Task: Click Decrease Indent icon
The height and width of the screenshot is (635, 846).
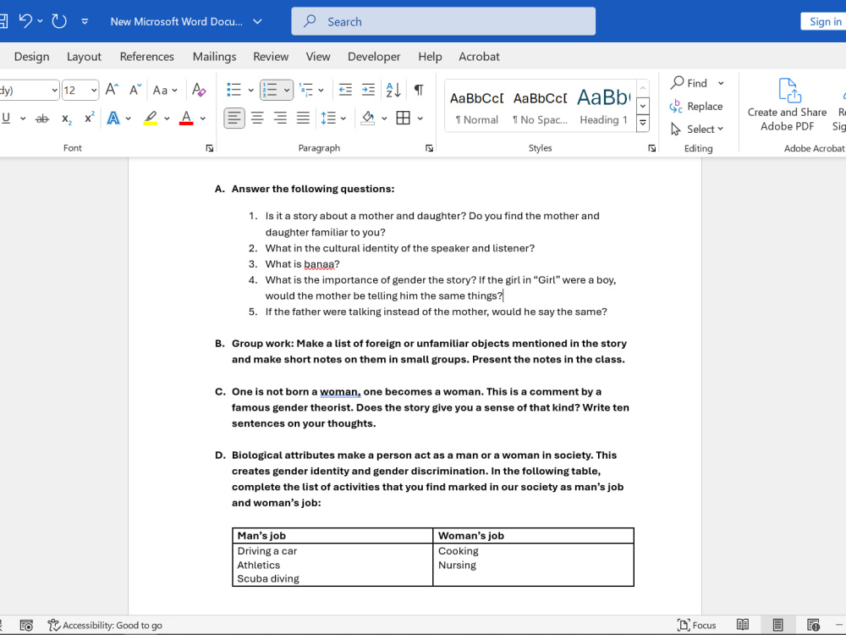Action: point(345,90)
